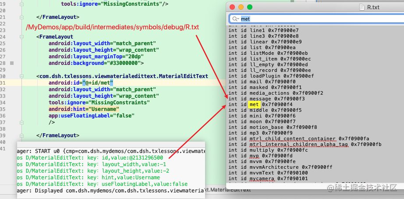
Task: Toggle fold marker next to tools:ignore line 18
Action: (x=21, y=4)
